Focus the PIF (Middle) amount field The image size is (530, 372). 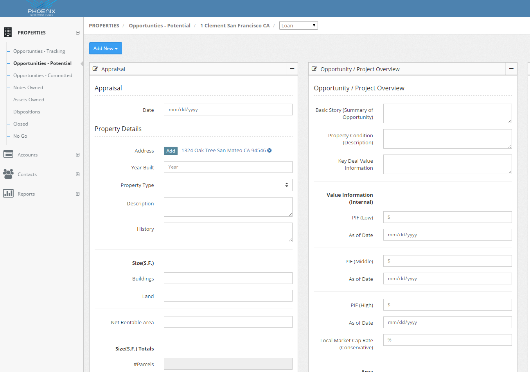[x=447, y=261]
